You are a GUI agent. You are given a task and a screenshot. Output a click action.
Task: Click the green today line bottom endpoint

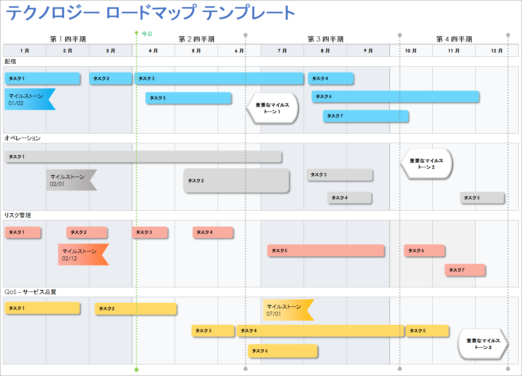coord(136,370)
